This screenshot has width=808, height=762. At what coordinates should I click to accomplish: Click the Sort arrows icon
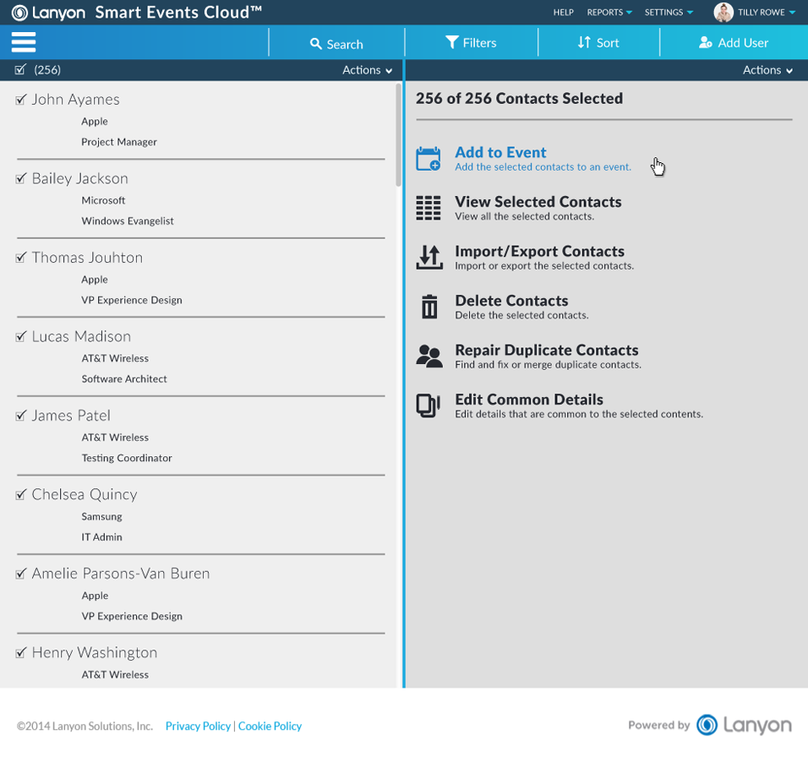tap(584, 42)
